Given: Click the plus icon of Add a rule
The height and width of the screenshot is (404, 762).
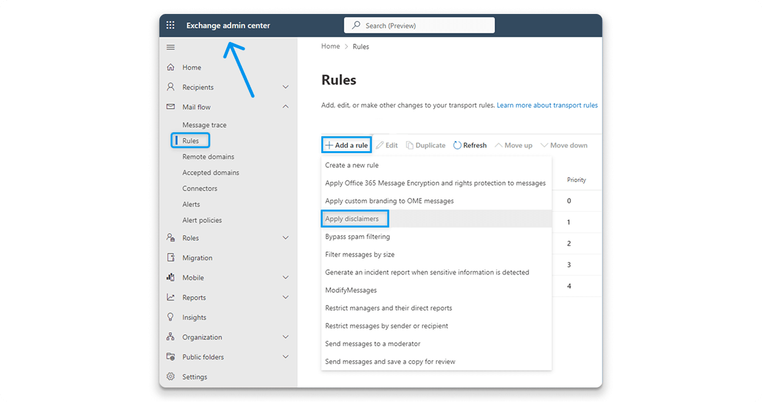Looking at the screenshot, I should pos(329,145).
